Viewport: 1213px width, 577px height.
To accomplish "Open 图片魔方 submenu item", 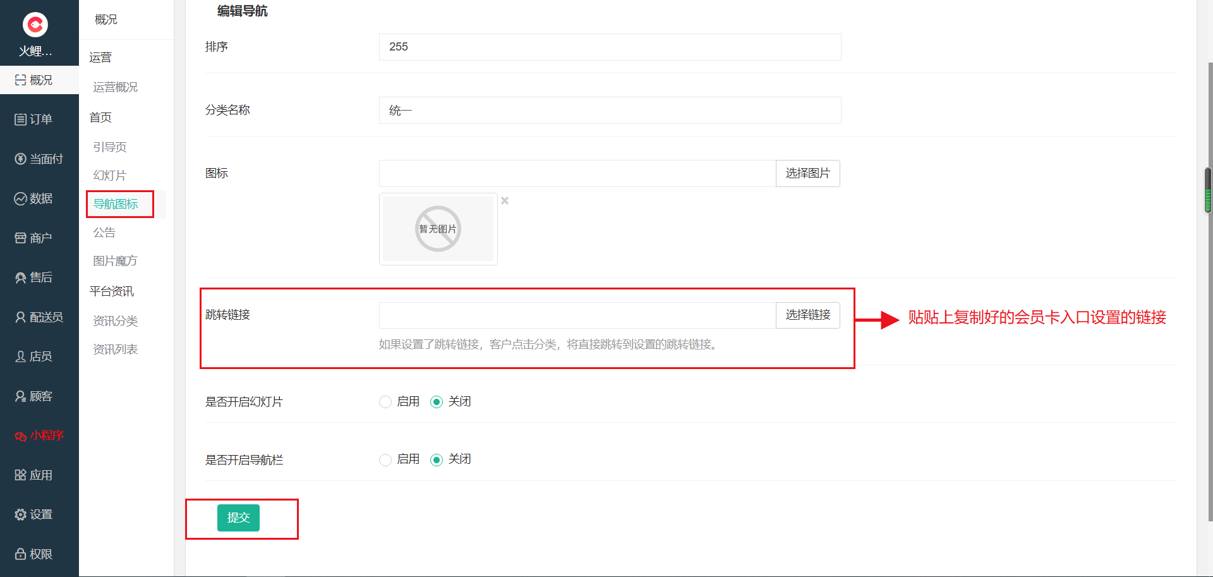I will coord(115,261).
